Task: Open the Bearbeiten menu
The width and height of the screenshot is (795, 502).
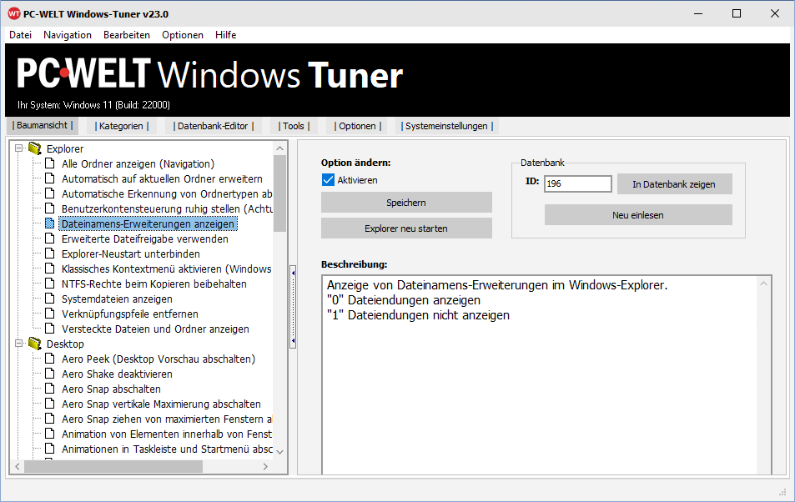Action: tap(127, 35)
